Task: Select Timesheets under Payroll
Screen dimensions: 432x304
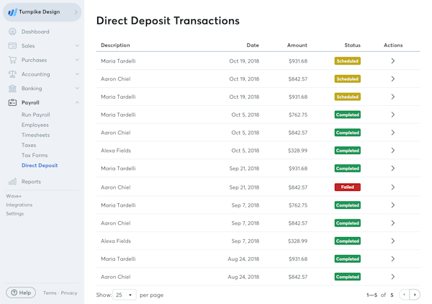Action: point(36,135)
